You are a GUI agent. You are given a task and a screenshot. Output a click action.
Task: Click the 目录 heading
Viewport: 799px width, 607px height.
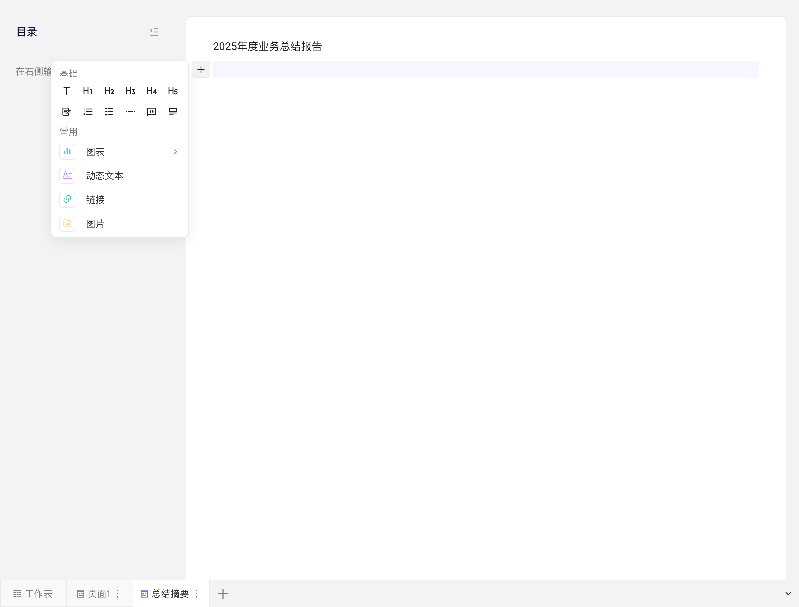[27, 32]
